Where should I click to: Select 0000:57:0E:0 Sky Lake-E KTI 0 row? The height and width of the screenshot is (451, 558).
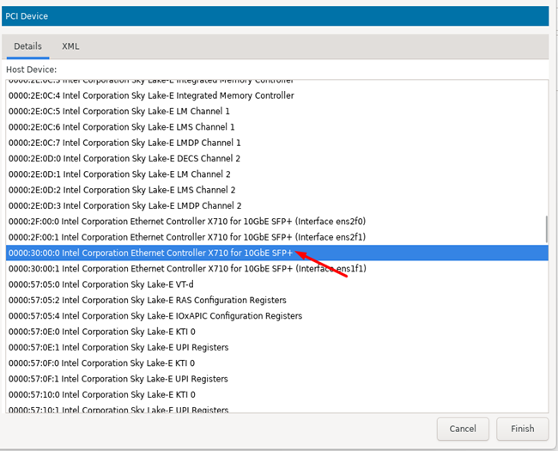click(x=277, y=332)
